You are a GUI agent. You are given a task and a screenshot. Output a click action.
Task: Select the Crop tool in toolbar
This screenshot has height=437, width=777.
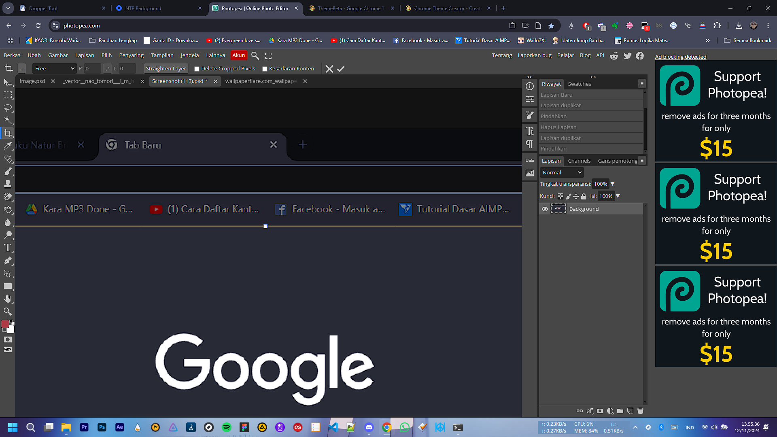click(8, 133)
